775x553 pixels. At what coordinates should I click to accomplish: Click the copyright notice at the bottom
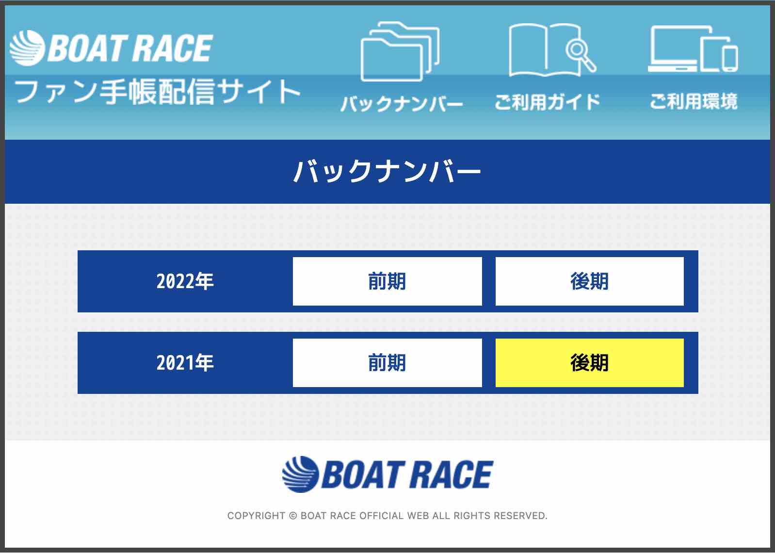pyautogui.click(x=387, y=516)
